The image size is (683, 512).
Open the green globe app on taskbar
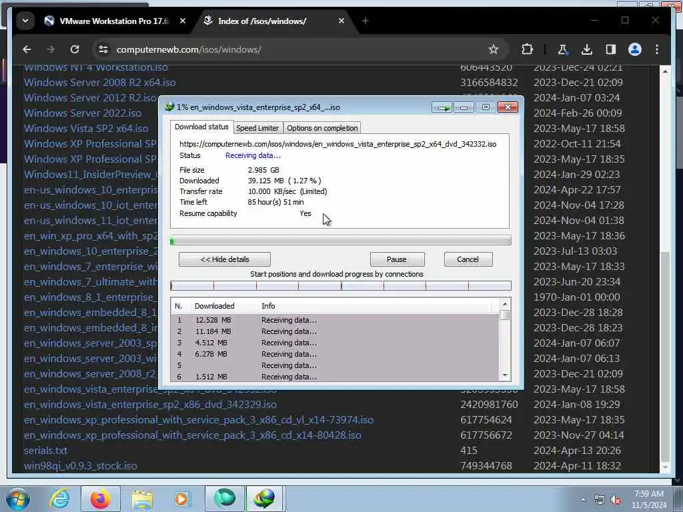click(225, 499)
